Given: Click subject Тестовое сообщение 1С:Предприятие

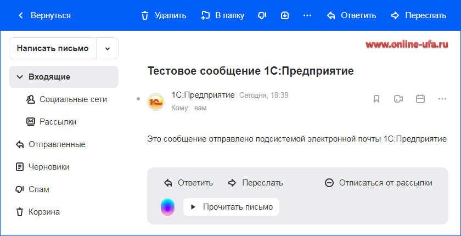Looking at the screenshot, I should point(250,71).
